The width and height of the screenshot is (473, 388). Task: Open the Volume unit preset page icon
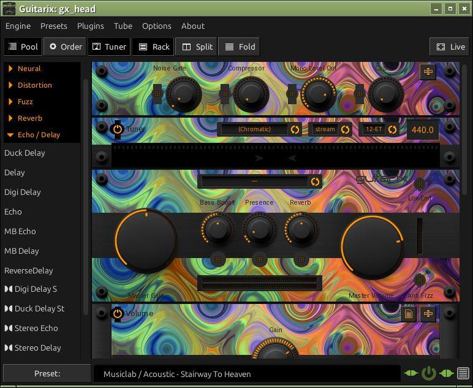click(408, 314)
